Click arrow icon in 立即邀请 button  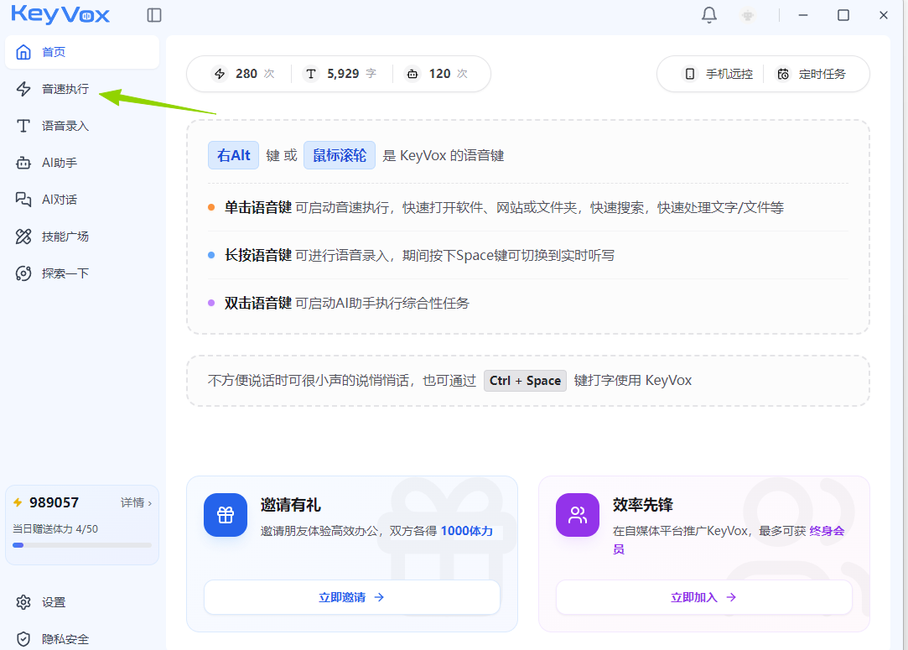click(379, 597)
